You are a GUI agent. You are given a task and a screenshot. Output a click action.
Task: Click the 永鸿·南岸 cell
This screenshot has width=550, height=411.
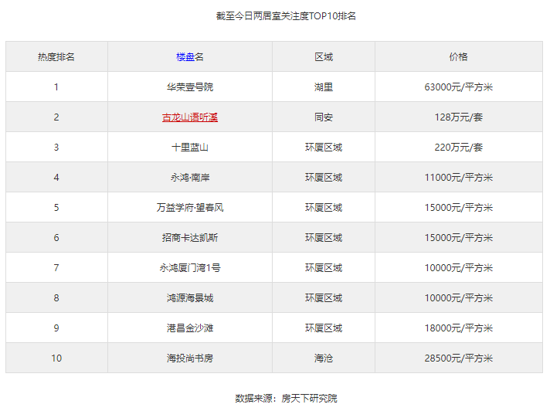[x=190, y=178]
